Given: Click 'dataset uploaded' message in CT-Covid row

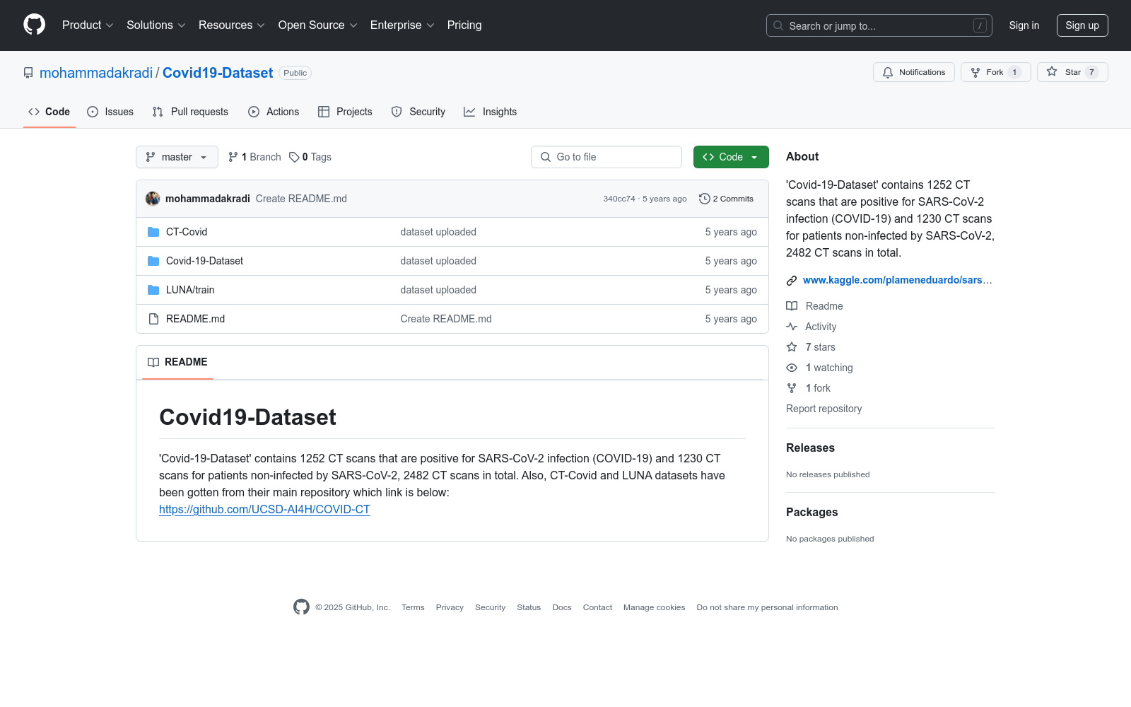Looking at the screenshot, I should [x=438, y=232].
